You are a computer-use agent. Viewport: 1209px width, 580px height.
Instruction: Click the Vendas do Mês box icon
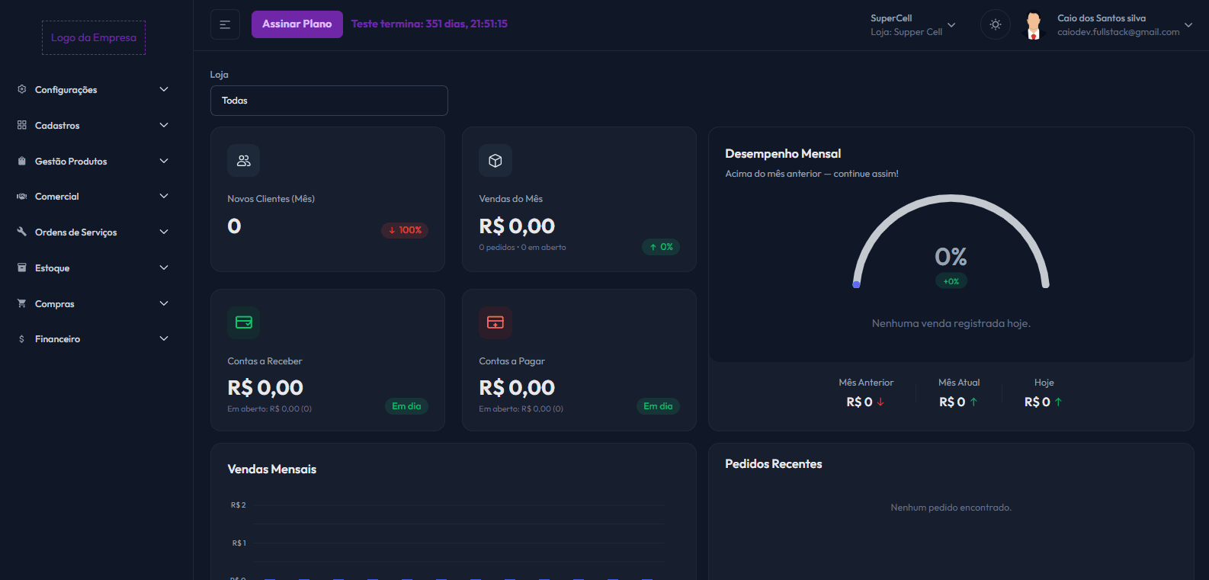click(x=495, y=161)
